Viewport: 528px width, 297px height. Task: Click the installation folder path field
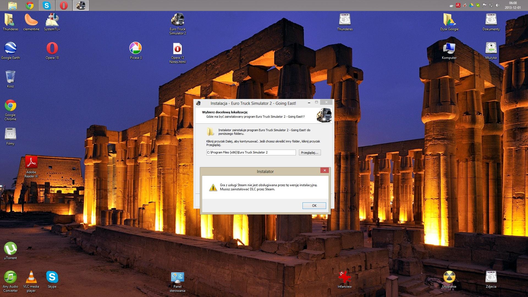[251, 152]
